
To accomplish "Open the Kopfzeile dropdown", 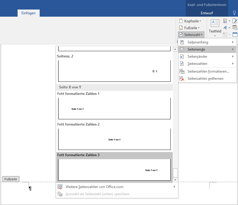I will pos(190,21).
